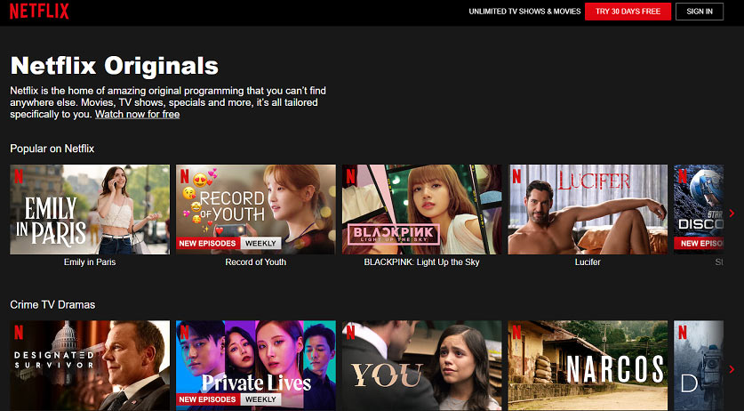Image resolution: width=744 pixels, height=411 pixels.
Task: Open the Designated Survivor thumbnail
Action: (x=90, y=366)
